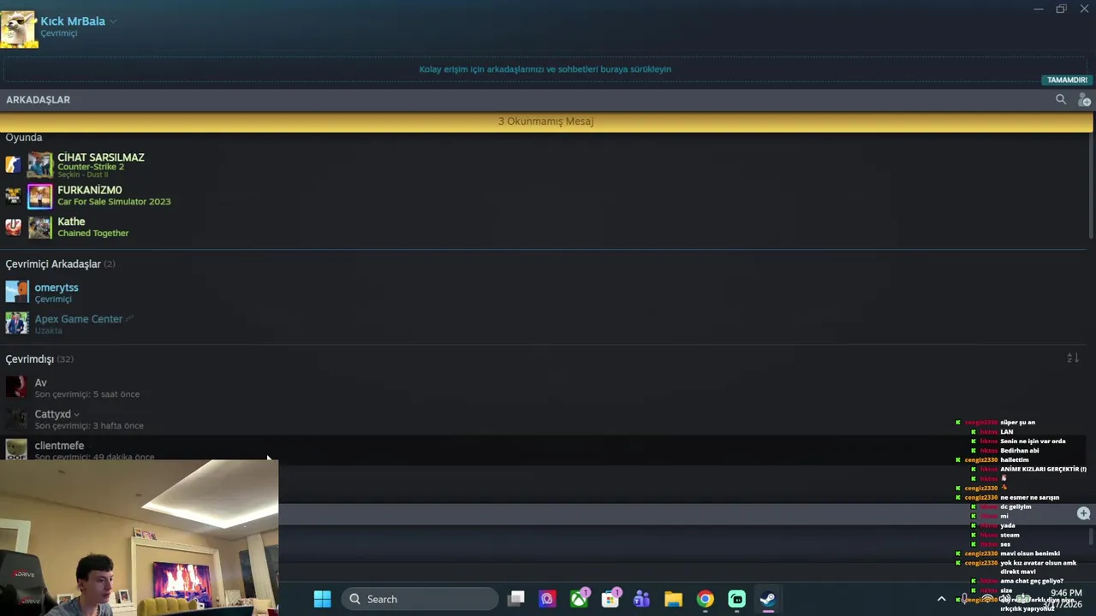Click the Car For Sale Simulator game icon
1096x616 pixels.
point(13,196)
